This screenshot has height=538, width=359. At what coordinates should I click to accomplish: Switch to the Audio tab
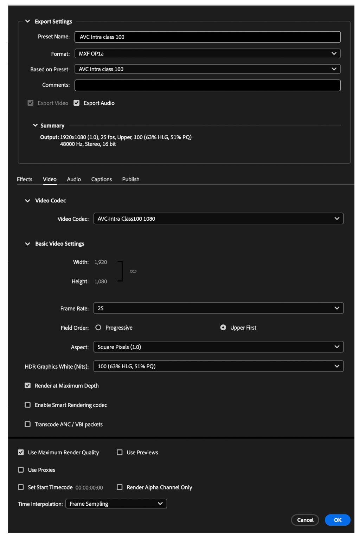click(74, 179)
